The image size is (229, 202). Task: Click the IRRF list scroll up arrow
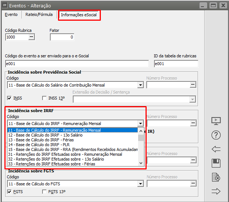(x=141, y=131)
